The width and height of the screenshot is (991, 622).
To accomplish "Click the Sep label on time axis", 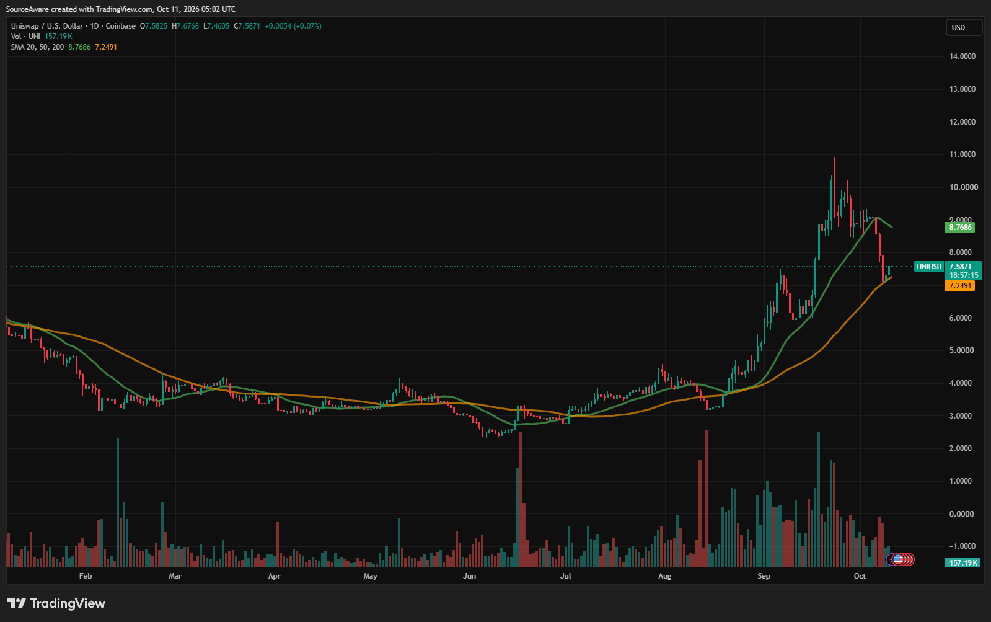I will click(x=764, y=576).
